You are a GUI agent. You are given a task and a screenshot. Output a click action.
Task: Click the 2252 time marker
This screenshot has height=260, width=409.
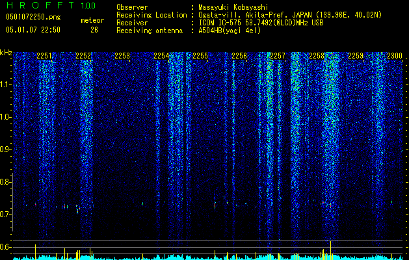point(83,55)
